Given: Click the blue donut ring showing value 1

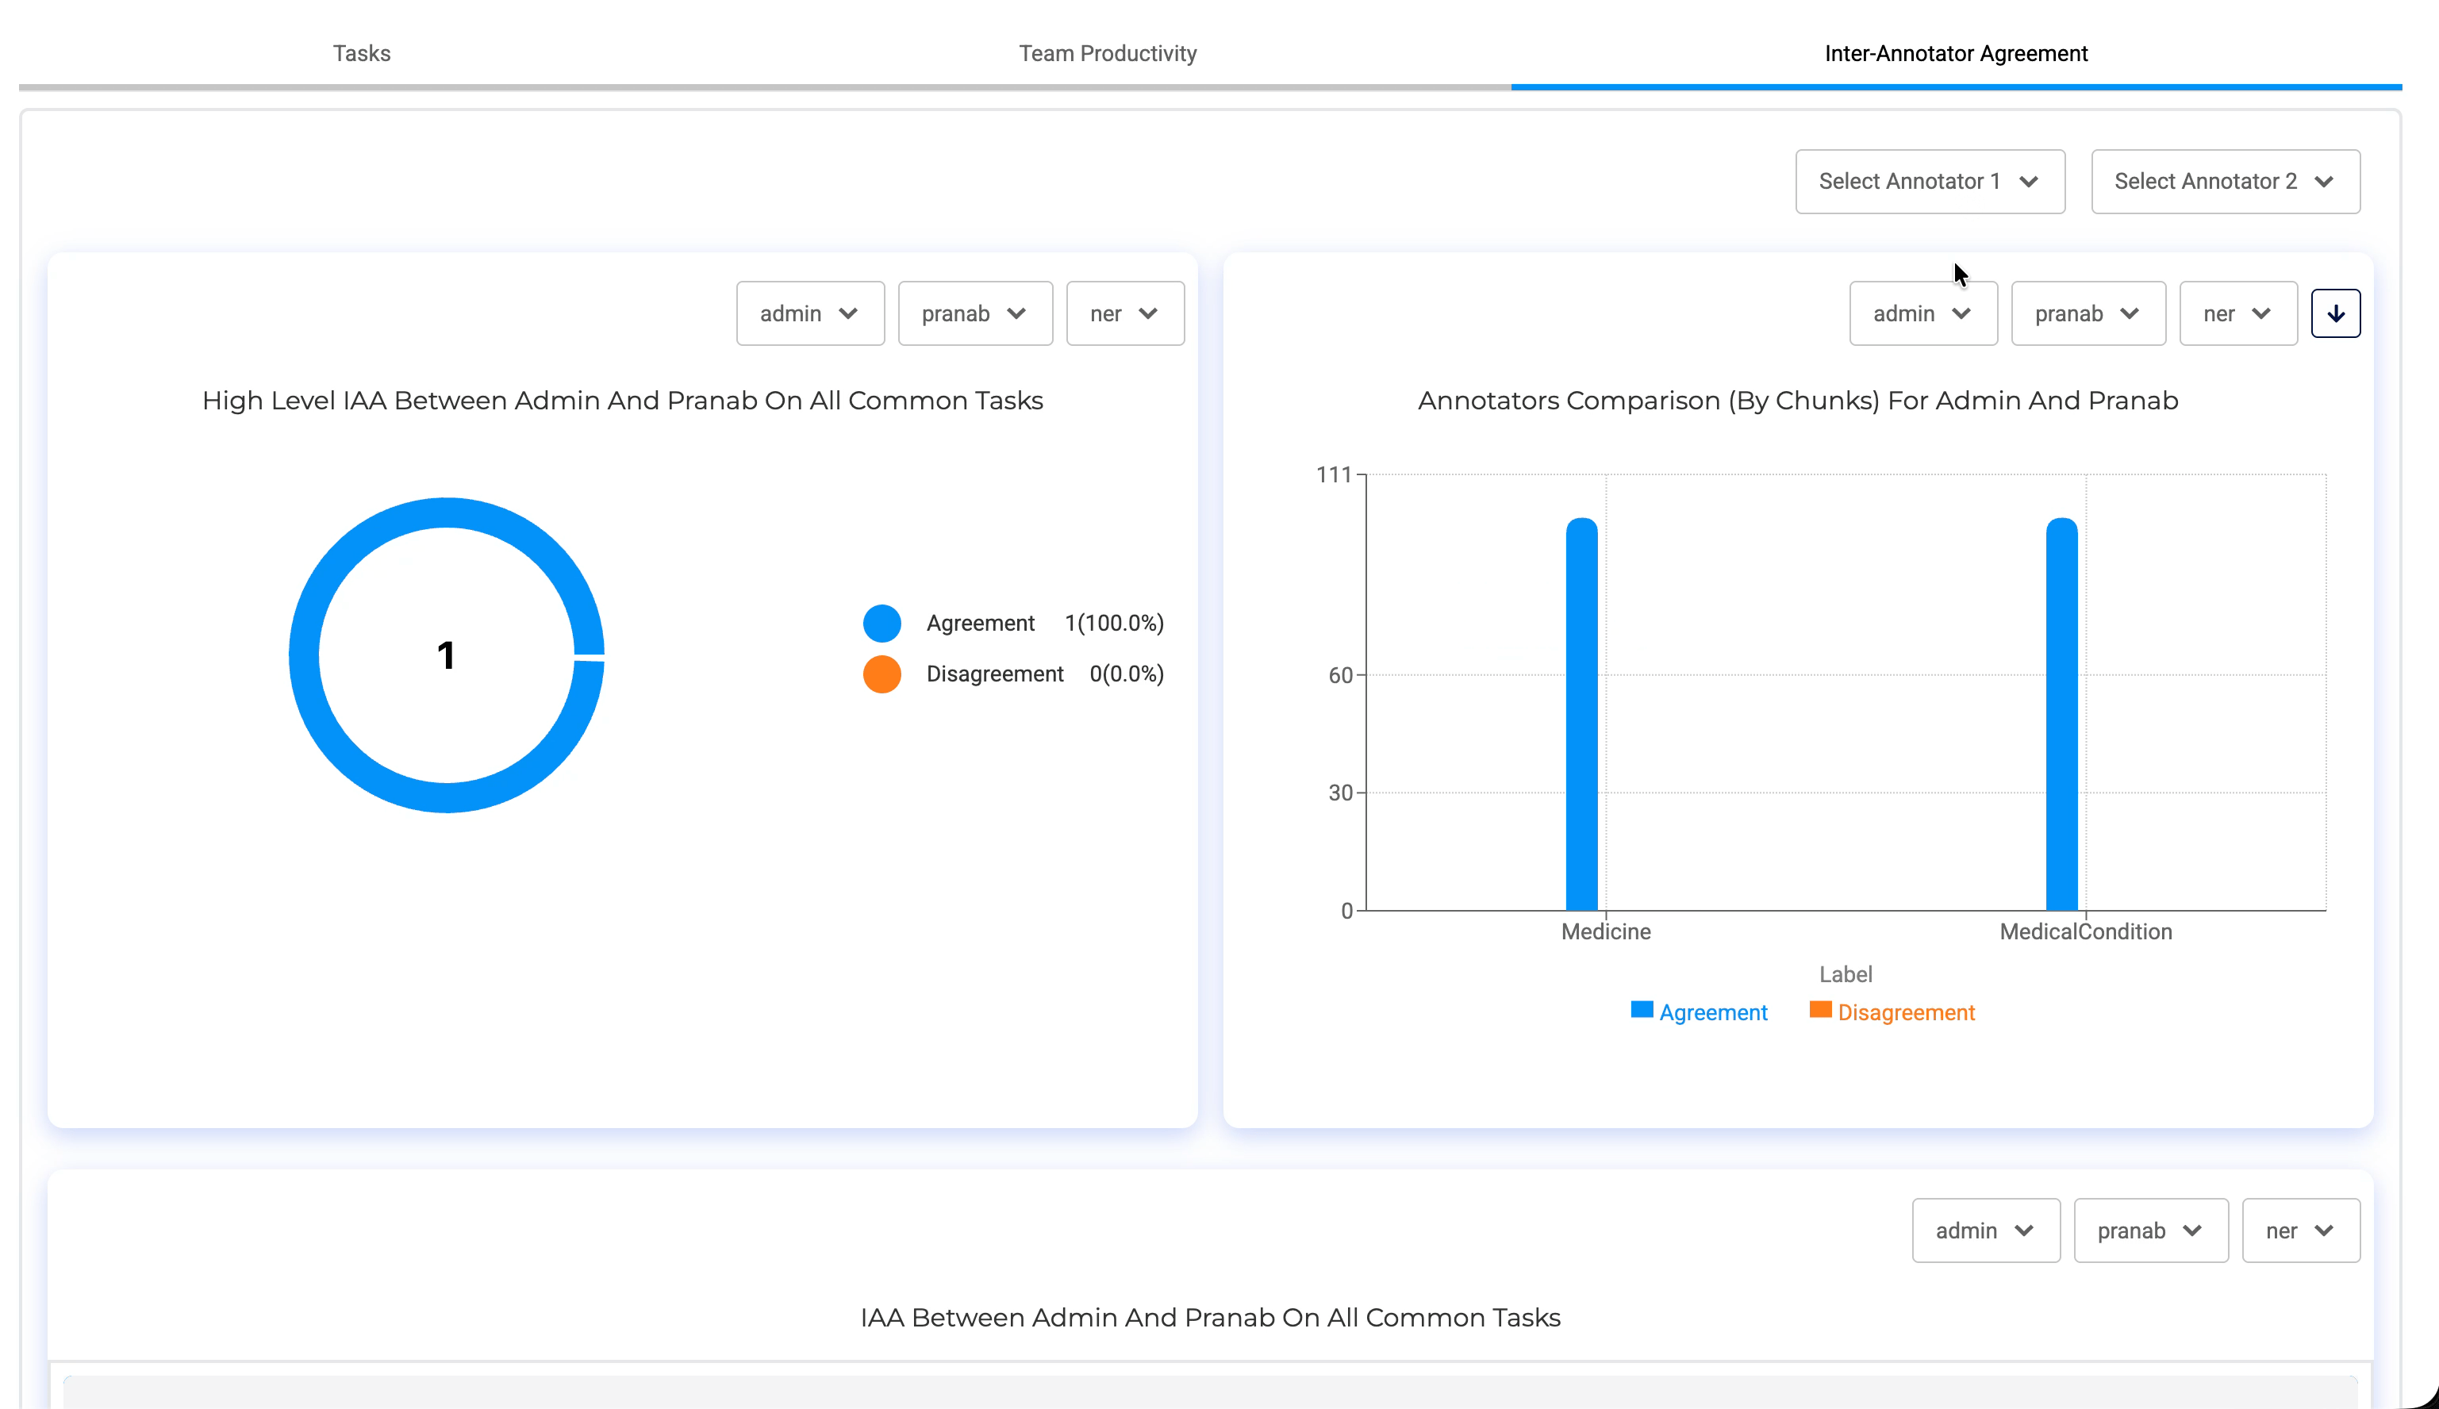Looking at the screenshot, I should click(x=446, y=514).
